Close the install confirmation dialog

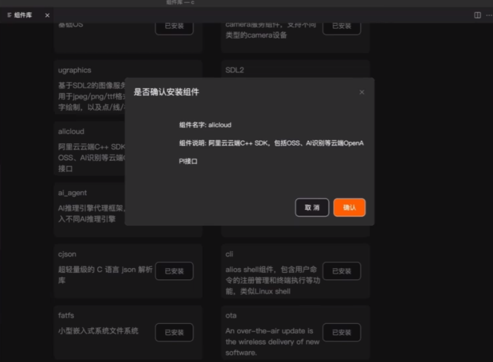click(x=362, y=92)
